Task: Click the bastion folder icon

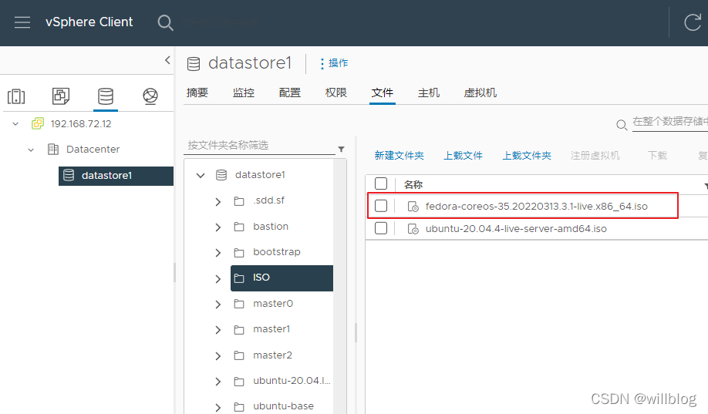Action: tap(239, 227)
